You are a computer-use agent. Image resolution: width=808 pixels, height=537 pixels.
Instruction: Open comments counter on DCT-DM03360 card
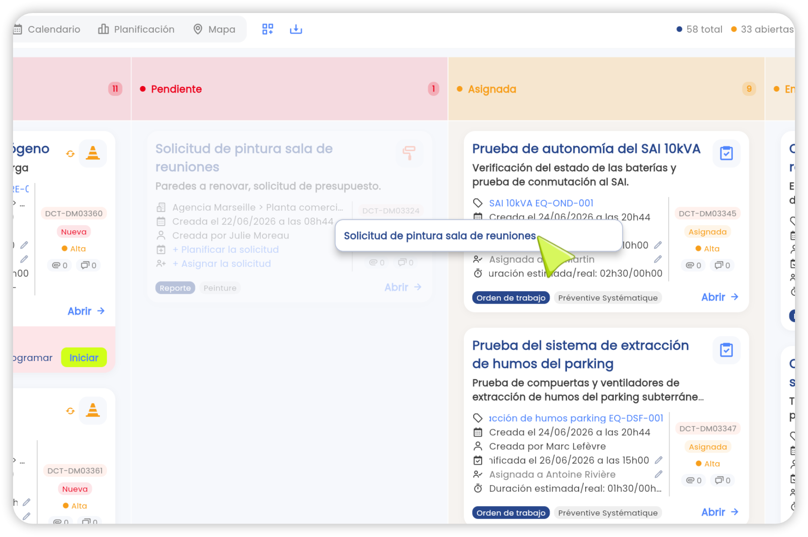coord(89,265)
